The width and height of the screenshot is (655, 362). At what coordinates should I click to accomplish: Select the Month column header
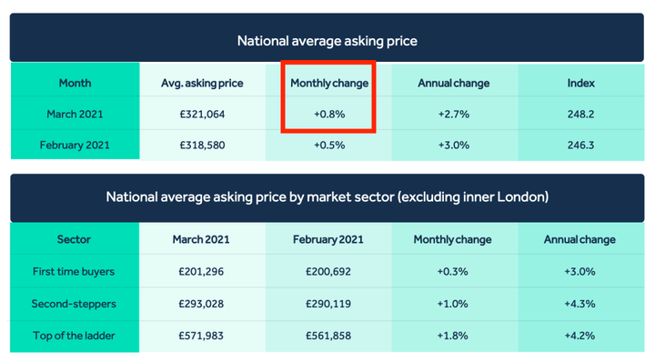[75, 83]
